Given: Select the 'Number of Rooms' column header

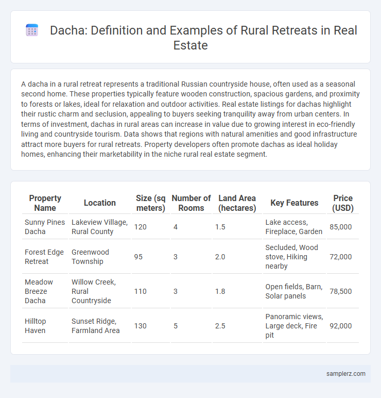Looking at the screenshot, I should [x=191, y=203].
